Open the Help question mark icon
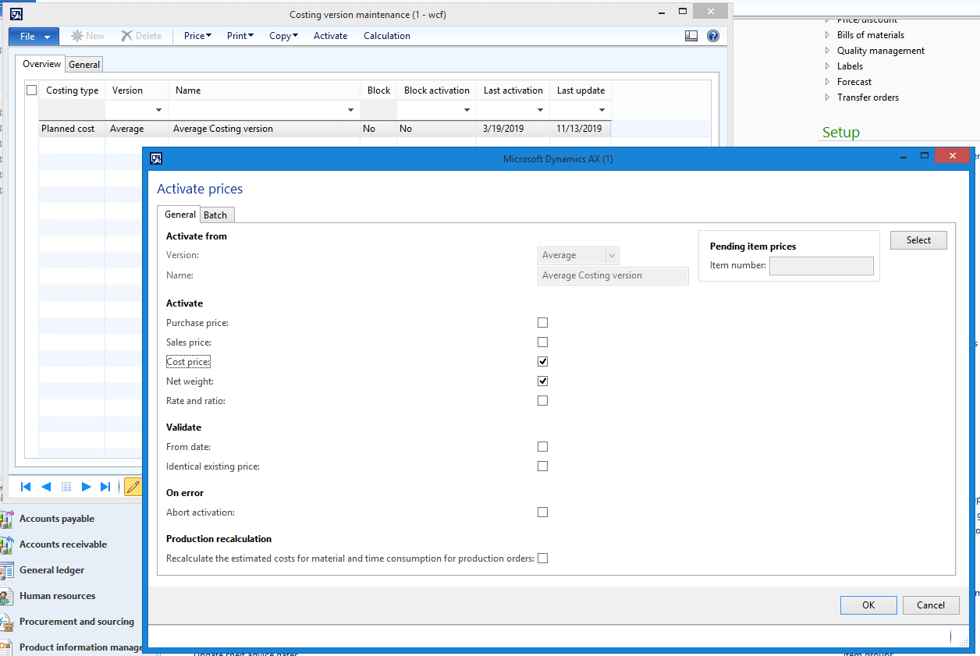 tap(712, 36)
